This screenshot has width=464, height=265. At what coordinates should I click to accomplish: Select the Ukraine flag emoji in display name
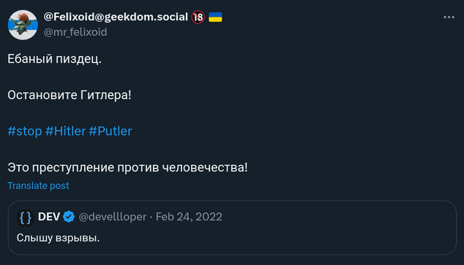click(215, 17)
